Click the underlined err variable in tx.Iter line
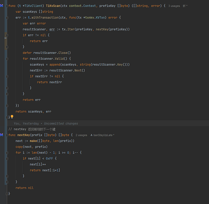The height and width of the screenshot is (204, 209). [52, 29]
